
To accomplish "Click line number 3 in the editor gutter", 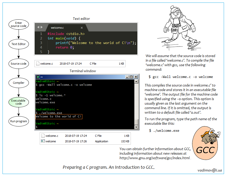I will tap(41, 43).
